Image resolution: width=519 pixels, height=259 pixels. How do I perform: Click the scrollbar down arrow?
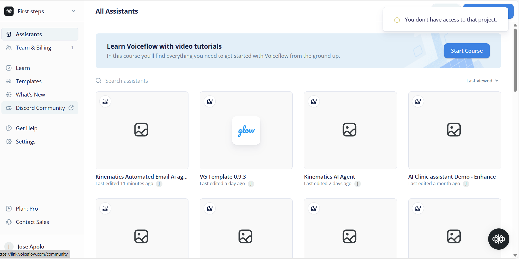[515, 255]
